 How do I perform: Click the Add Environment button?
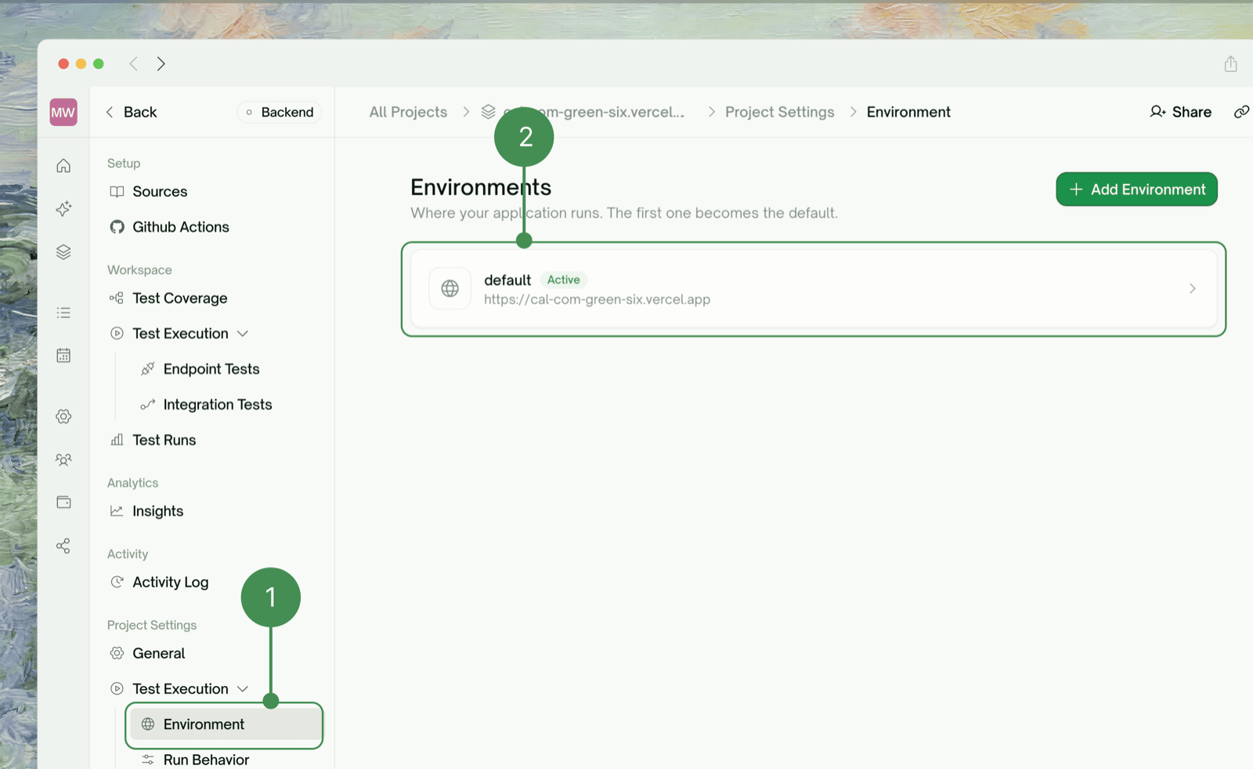point(1136,190)
